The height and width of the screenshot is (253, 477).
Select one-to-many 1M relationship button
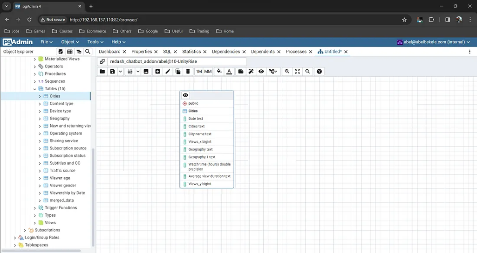(199, 72)
